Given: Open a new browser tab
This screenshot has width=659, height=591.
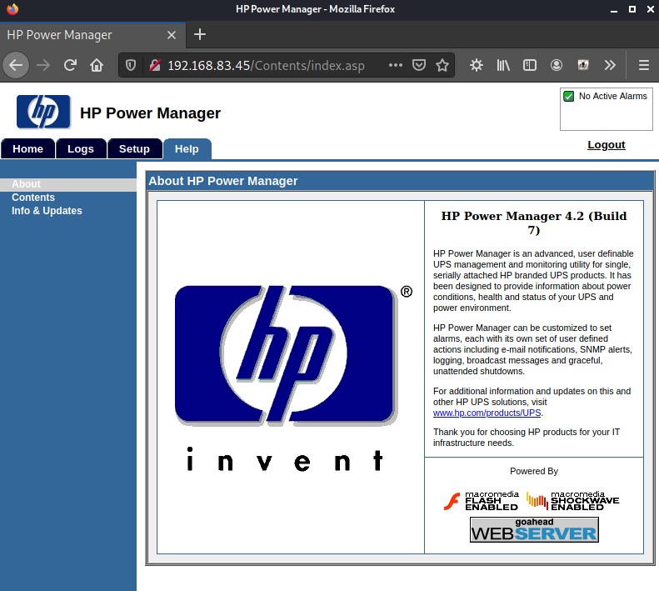Looking at the screenshot, I should pos(200,34).
